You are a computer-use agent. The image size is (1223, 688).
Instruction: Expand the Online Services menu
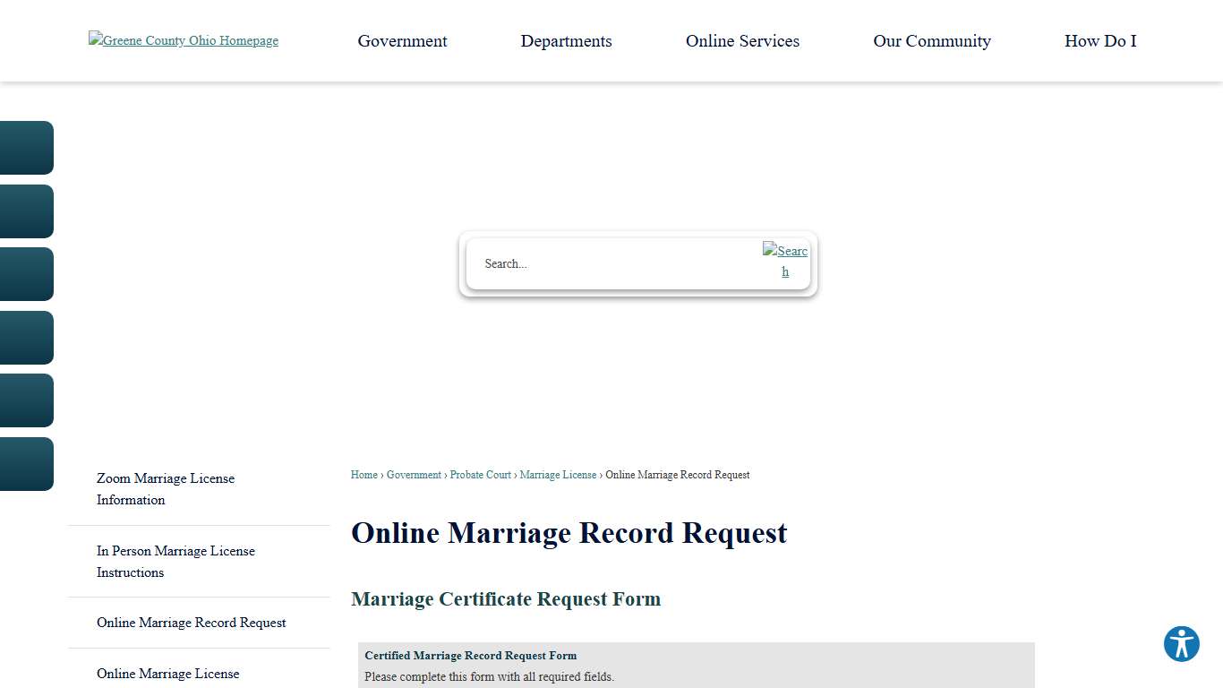pos(742,40)
